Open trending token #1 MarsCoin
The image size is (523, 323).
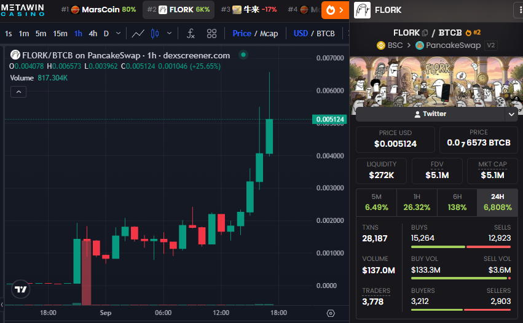tap(99, 10)
